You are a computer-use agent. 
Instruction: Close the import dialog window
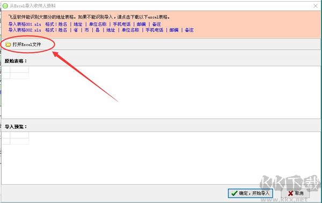tap(316, 6)
